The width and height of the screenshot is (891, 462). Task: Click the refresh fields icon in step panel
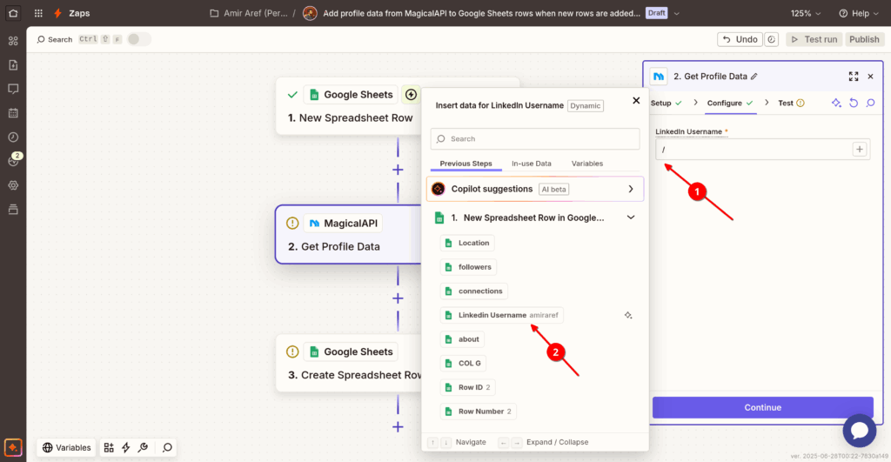854,103
